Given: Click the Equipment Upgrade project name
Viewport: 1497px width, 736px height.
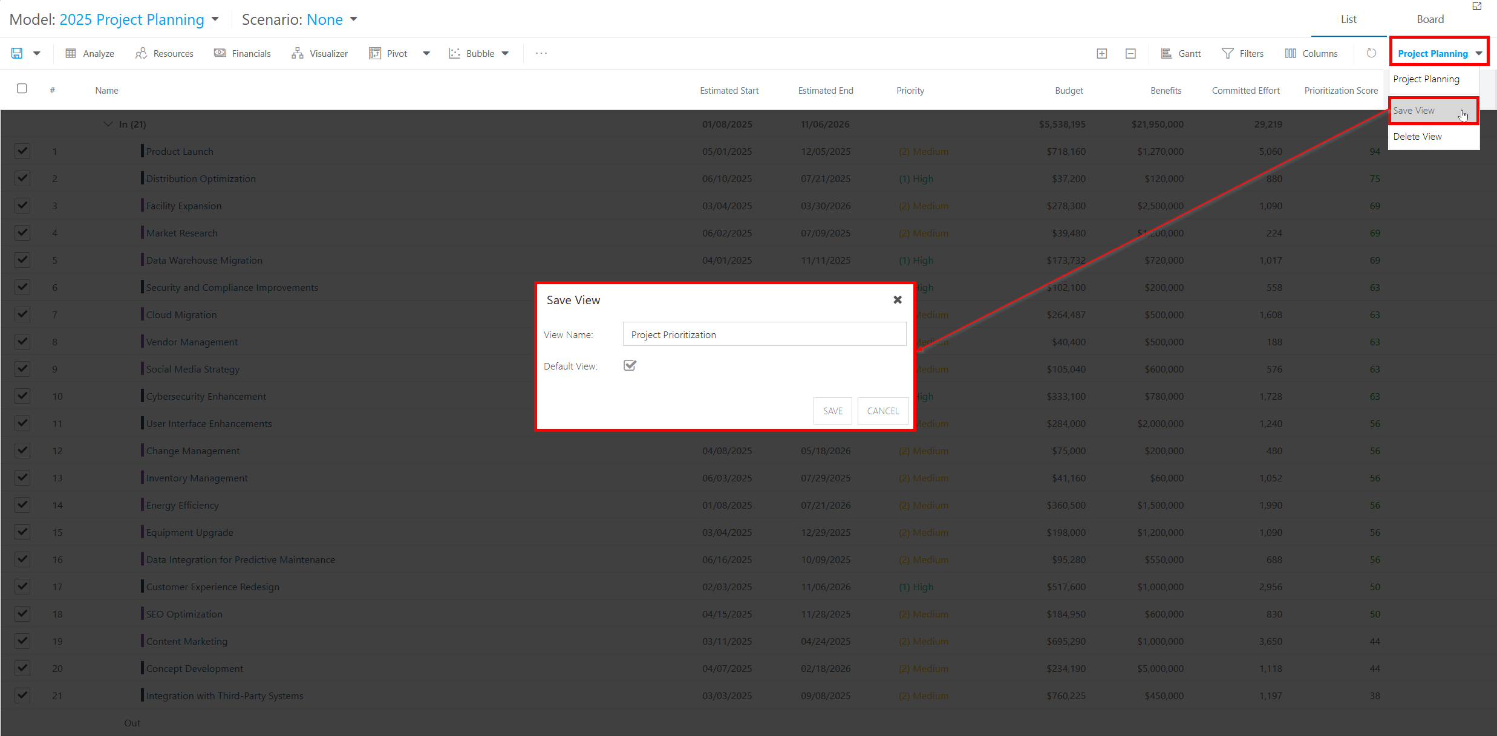Looking at the screenshot, I should click(x=189, y=532).
